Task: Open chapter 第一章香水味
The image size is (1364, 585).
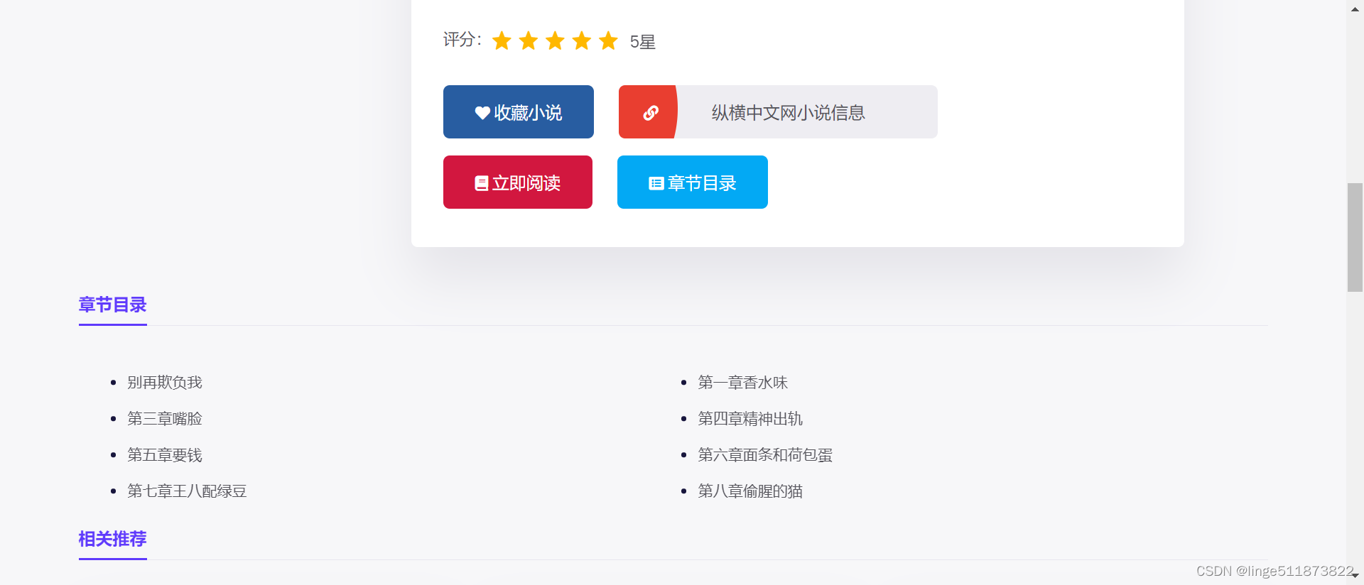Action: click(743, 382)
